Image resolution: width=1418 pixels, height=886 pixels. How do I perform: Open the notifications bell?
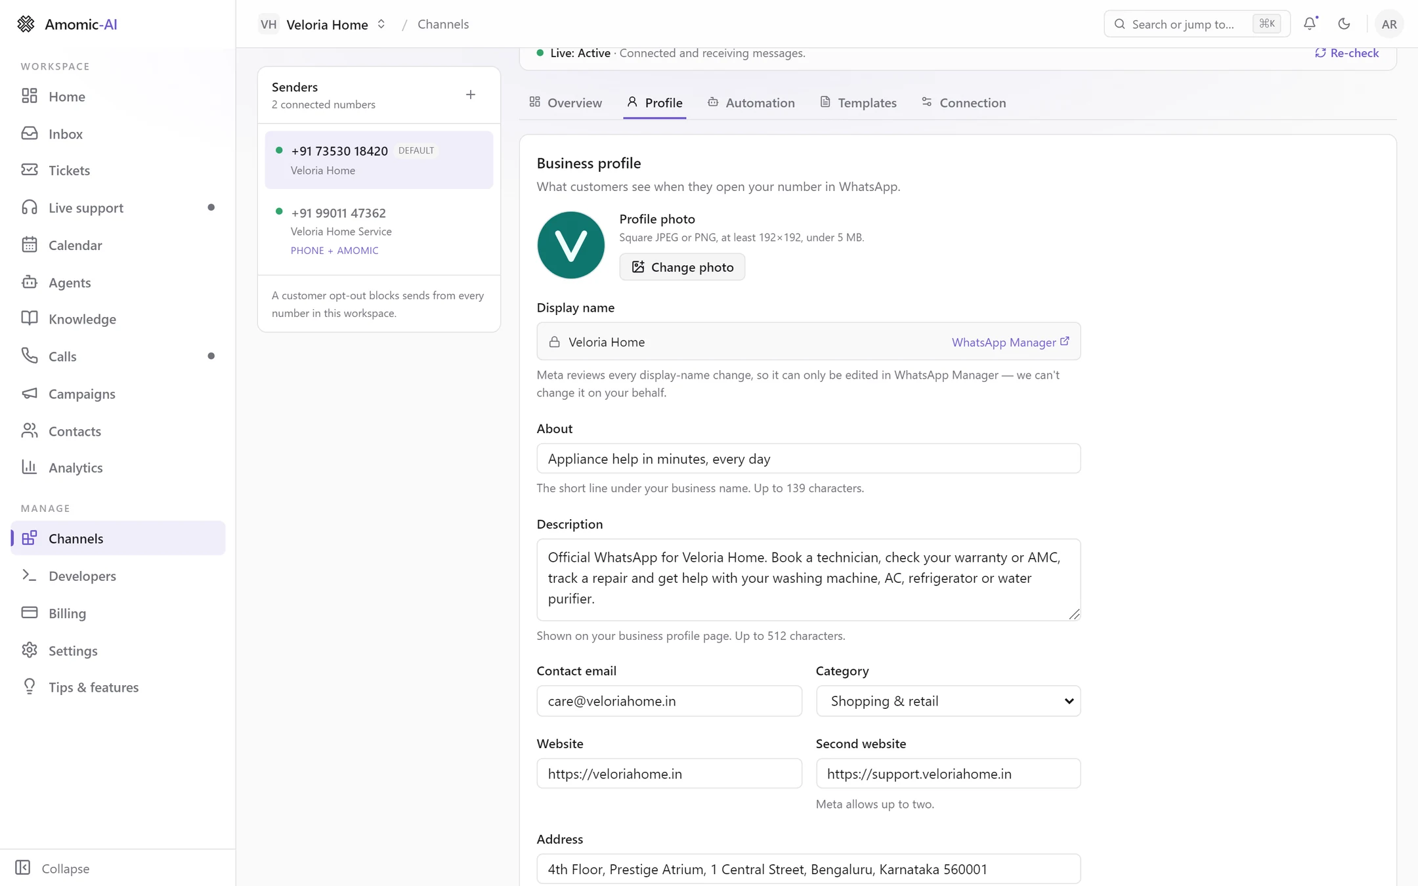(1310, 24)
